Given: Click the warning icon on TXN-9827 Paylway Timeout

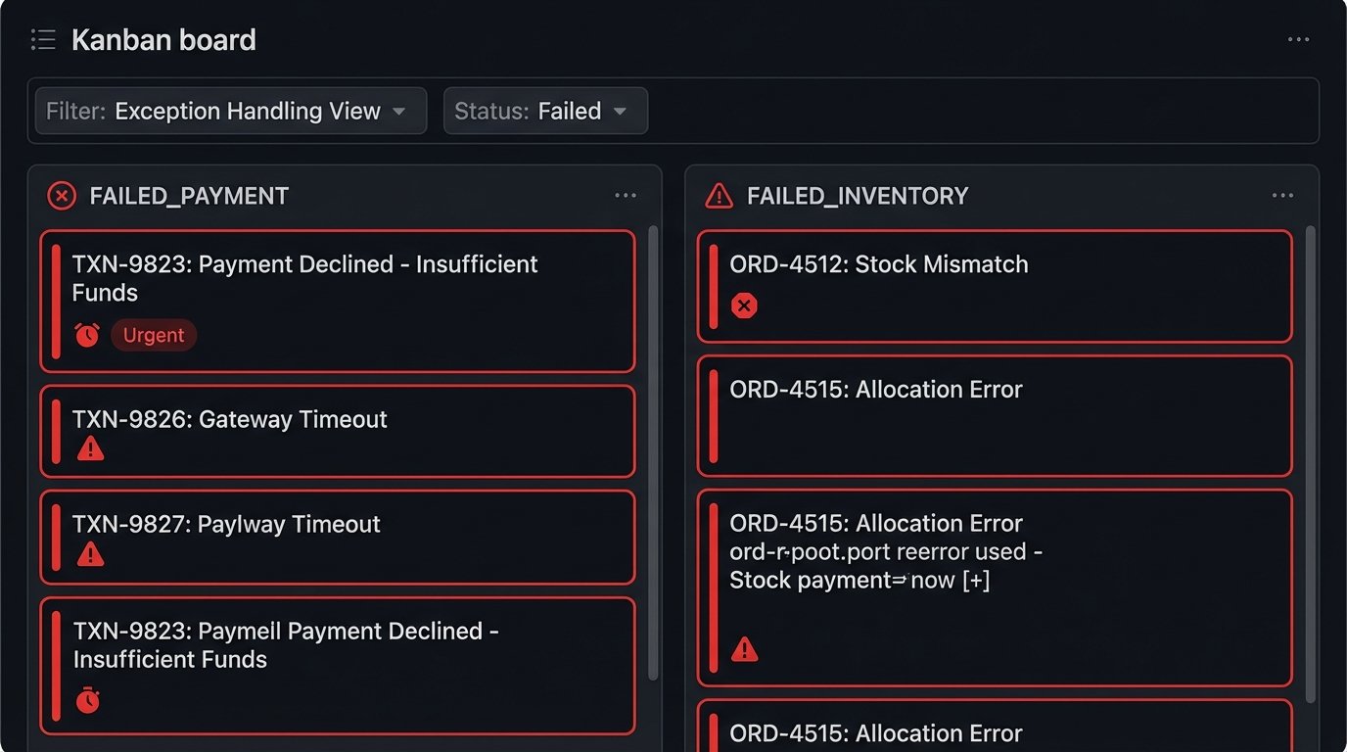Looking at the screenshot, I should (91, 553).
